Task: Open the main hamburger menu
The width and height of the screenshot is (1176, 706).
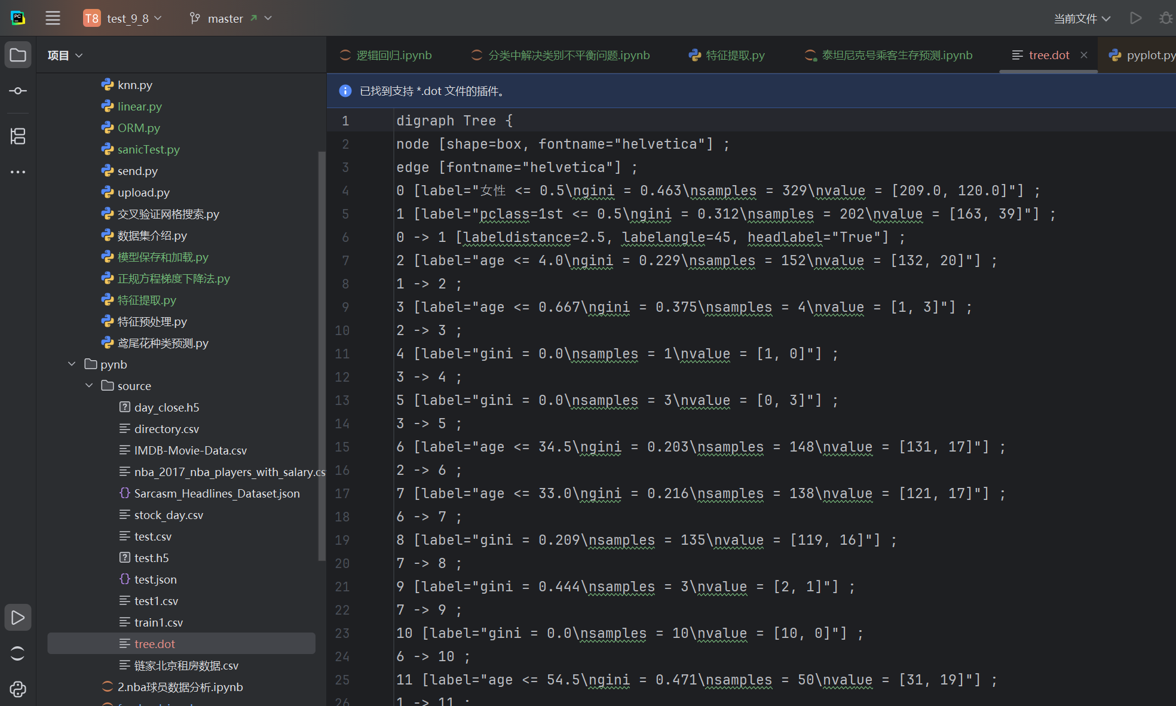Action: [53, 18]
